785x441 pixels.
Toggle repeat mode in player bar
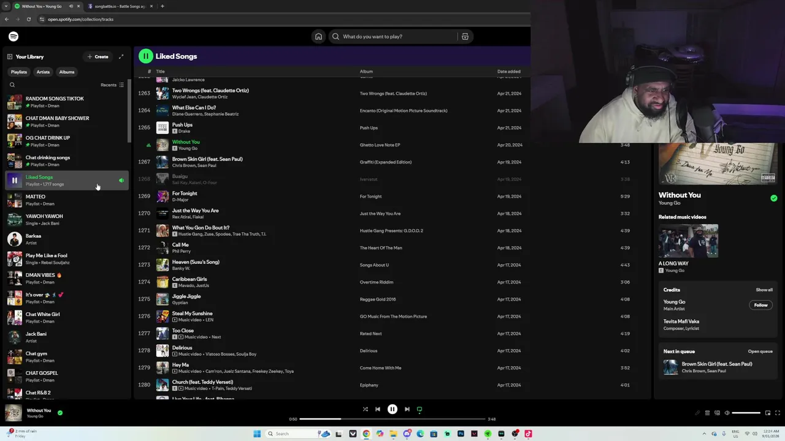(419, 409)
